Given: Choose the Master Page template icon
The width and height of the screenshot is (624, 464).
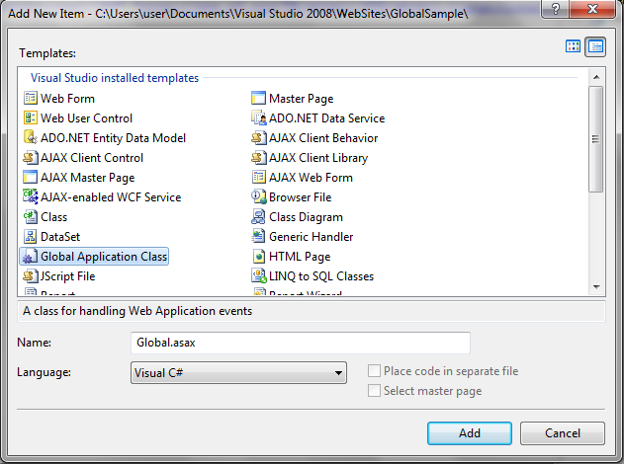Looking at the screenshot, I should (259, 99).
